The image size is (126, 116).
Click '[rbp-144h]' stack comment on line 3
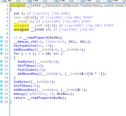click(61, 13)
